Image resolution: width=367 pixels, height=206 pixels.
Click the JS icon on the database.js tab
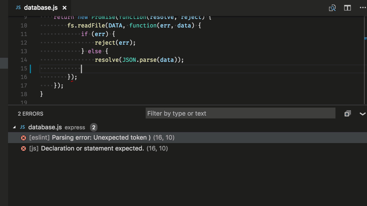pos(18,8)
